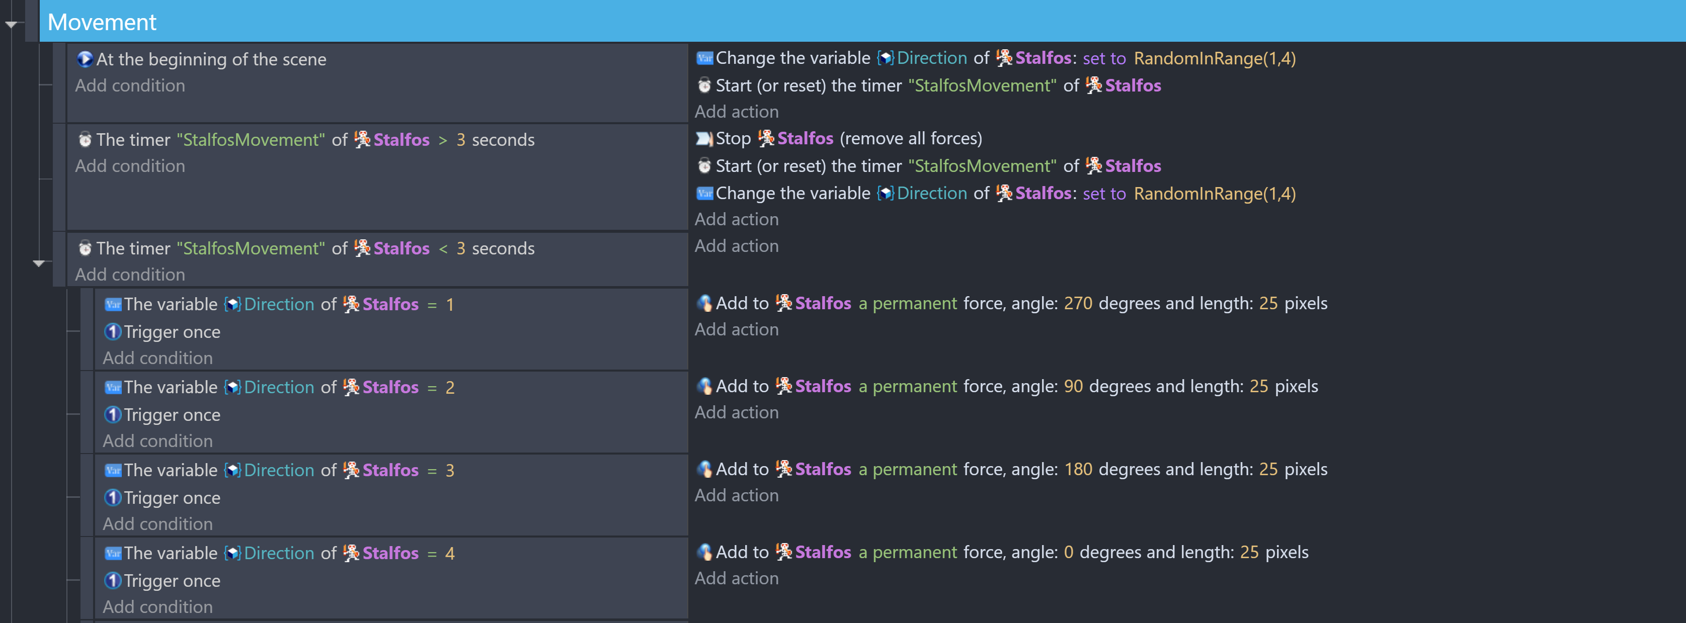Click 'StalfosMovement' in timer < 3 condition
The width and height of the screenshot is (1686, 623).
click(x=251, y=249)
